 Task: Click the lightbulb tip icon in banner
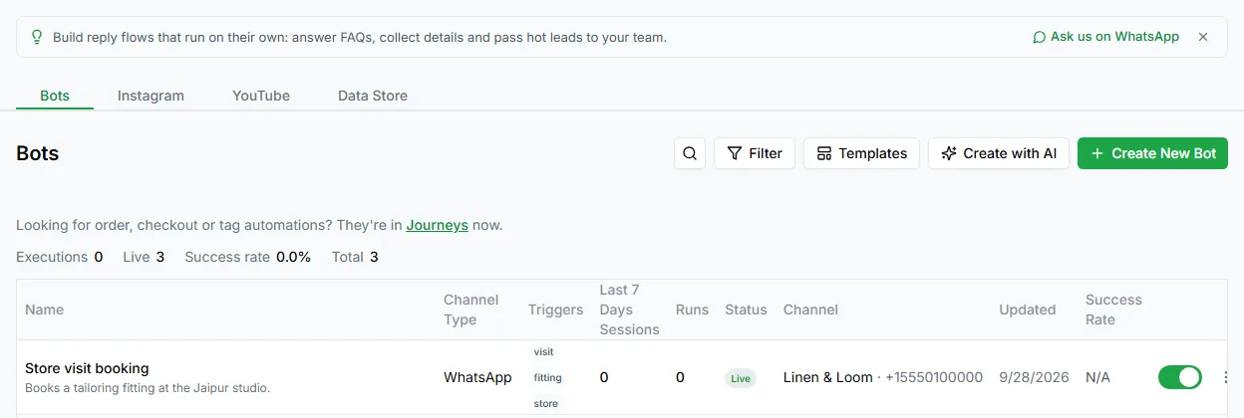coord(37,37)
